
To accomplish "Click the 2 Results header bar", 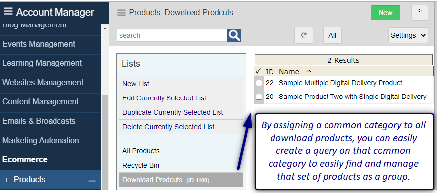I will point(343,60).
